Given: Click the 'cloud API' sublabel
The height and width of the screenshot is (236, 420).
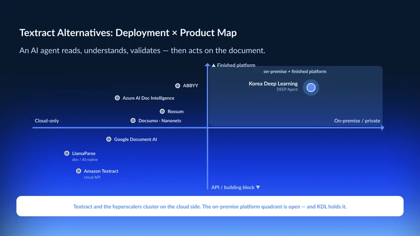Looking at the screenshot, I should (x=92, y=177).
